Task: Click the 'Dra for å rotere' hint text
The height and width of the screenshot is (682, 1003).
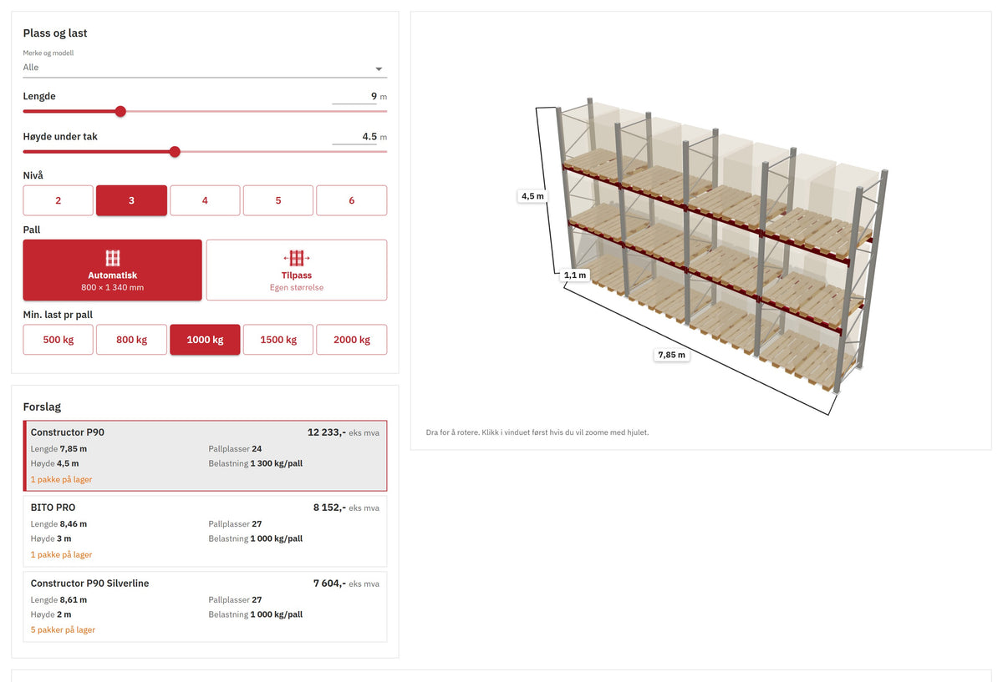Action: 537,432
